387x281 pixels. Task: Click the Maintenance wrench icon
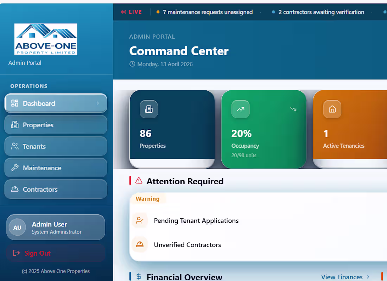(15, 168)
